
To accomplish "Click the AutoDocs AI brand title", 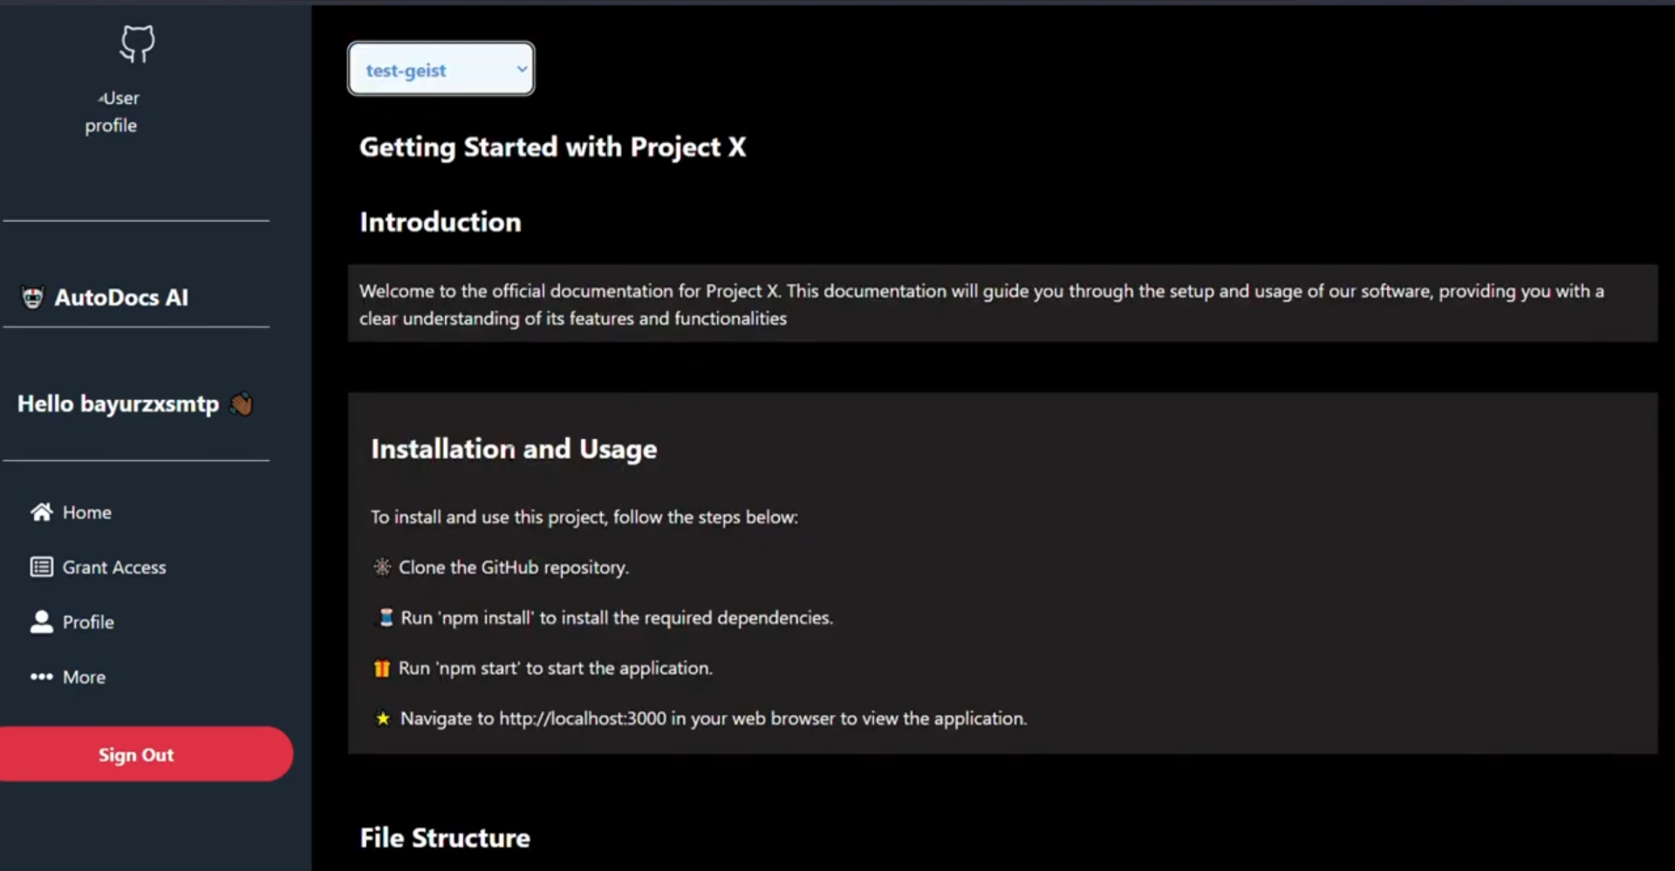I will [121, 298].
